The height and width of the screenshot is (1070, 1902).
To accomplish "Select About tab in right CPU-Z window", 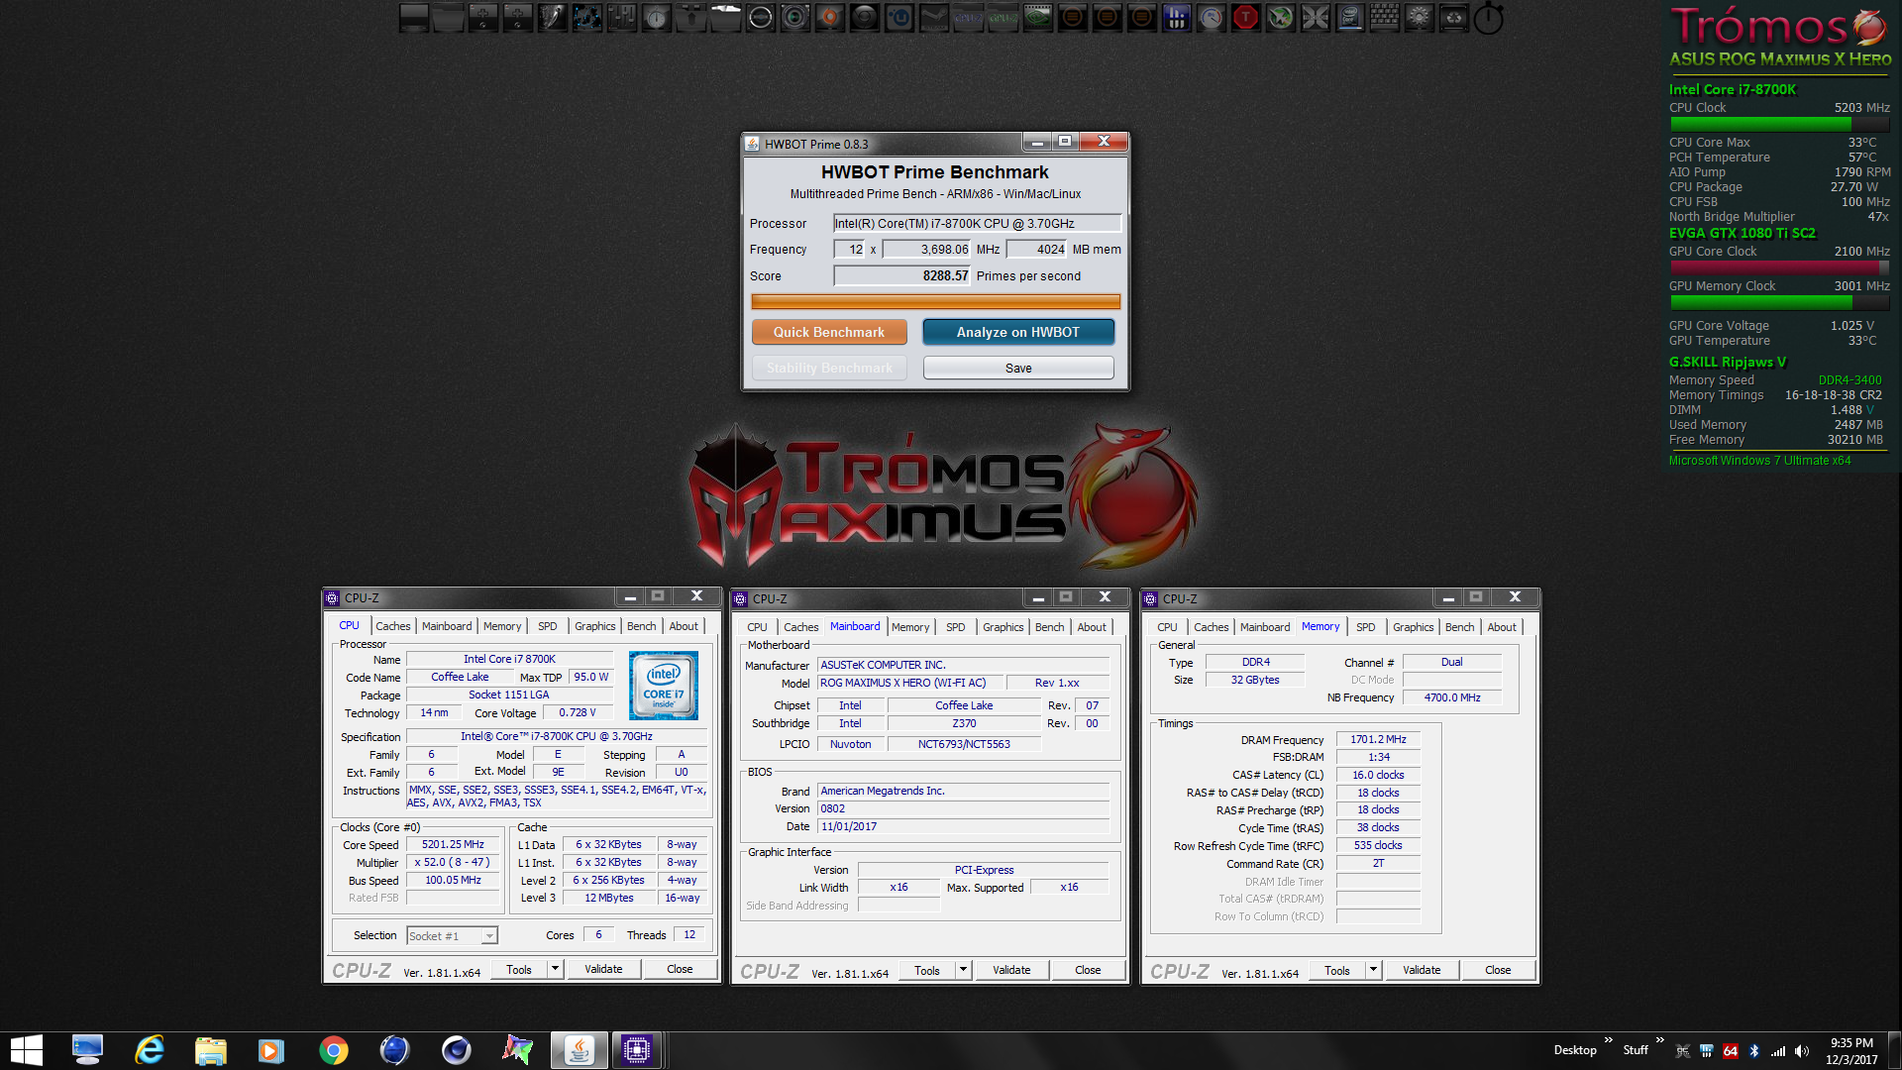I will tap(1502, 627).
